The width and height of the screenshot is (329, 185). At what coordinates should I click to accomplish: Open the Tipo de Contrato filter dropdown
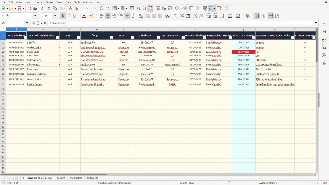[183, 38]
